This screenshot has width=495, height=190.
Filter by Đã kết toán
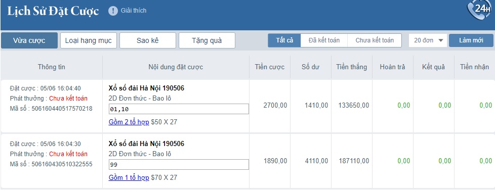[324, 40]
